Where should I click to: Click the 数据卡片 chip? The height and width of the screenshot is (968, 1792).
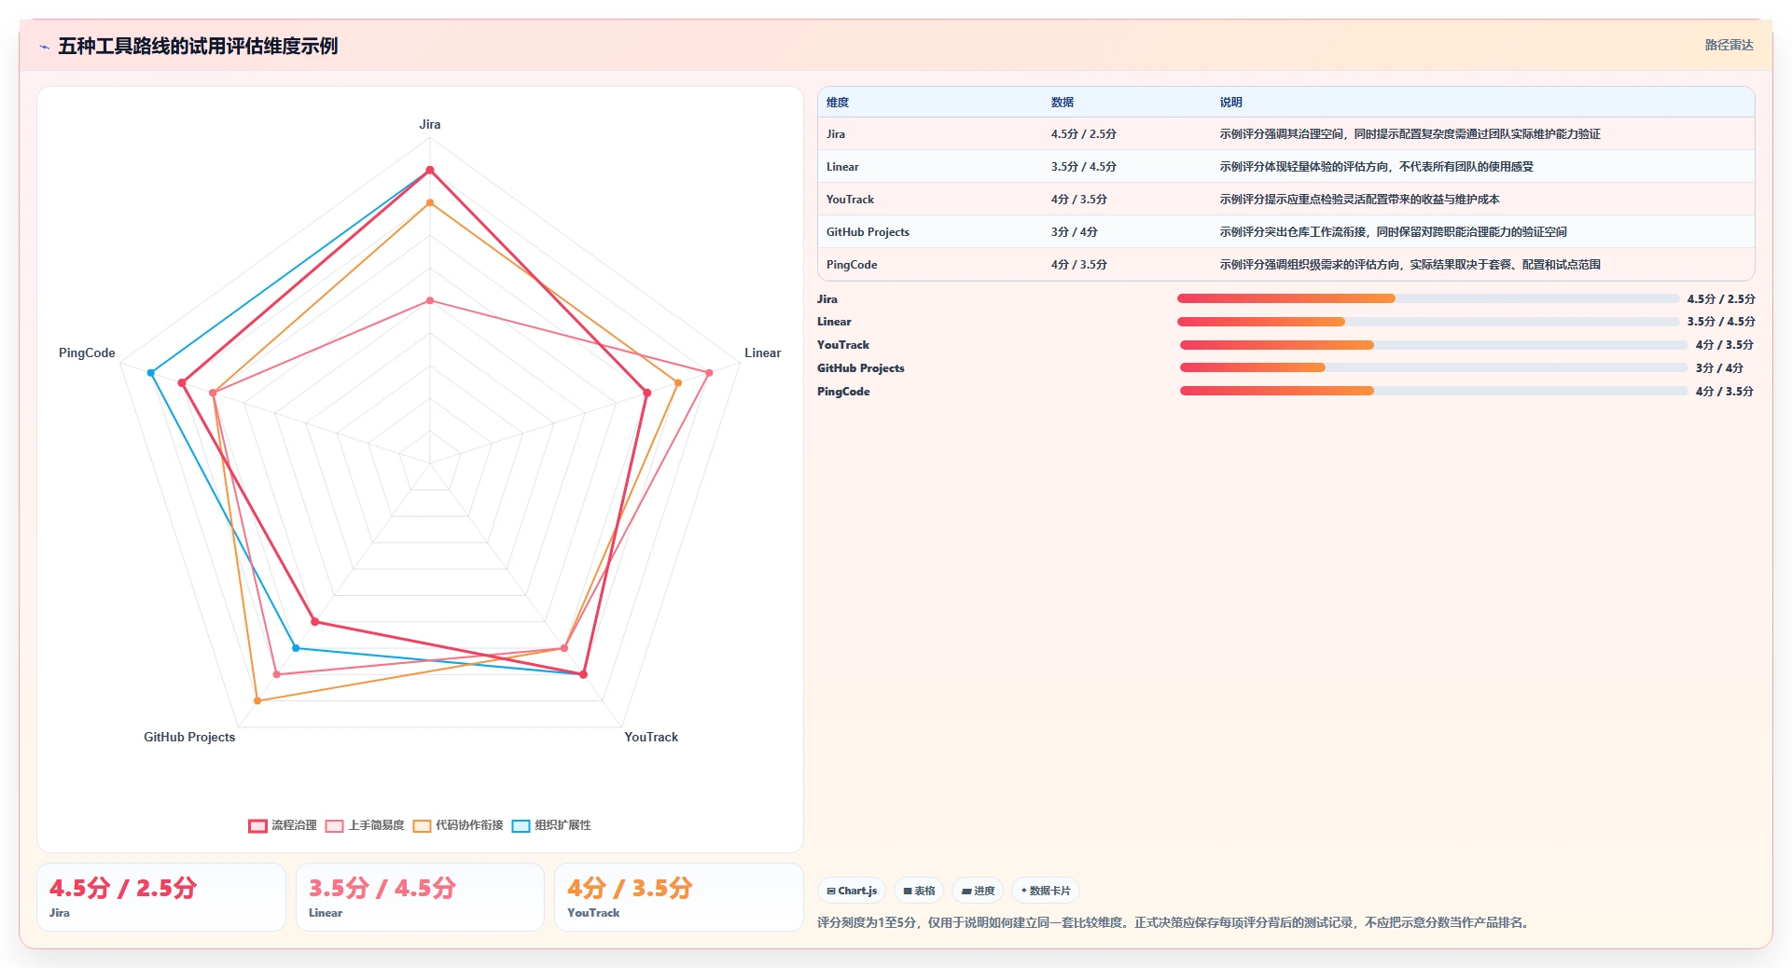pos(1045,891)
